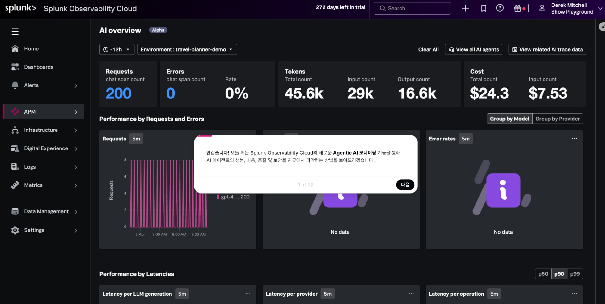
Task: Click the Latency per operation 5m badge
Action: 494,294
